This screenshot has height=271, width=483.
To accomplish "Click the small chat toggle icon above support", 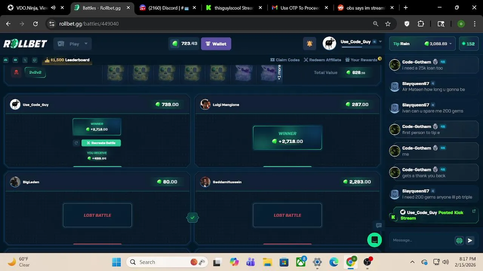I will click(x=379, y=225).
